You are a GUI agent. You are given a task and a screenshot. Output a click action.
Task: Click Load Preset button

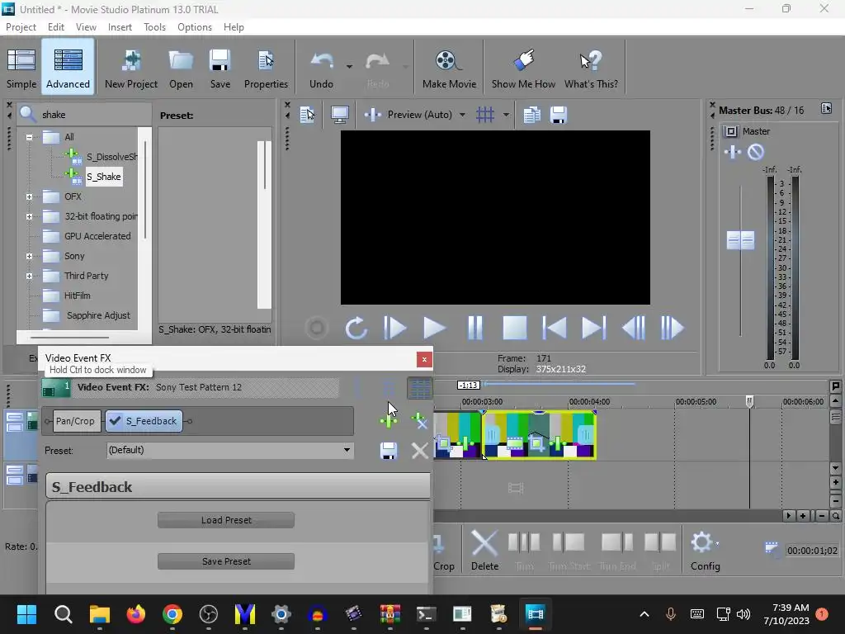[226, 520]
